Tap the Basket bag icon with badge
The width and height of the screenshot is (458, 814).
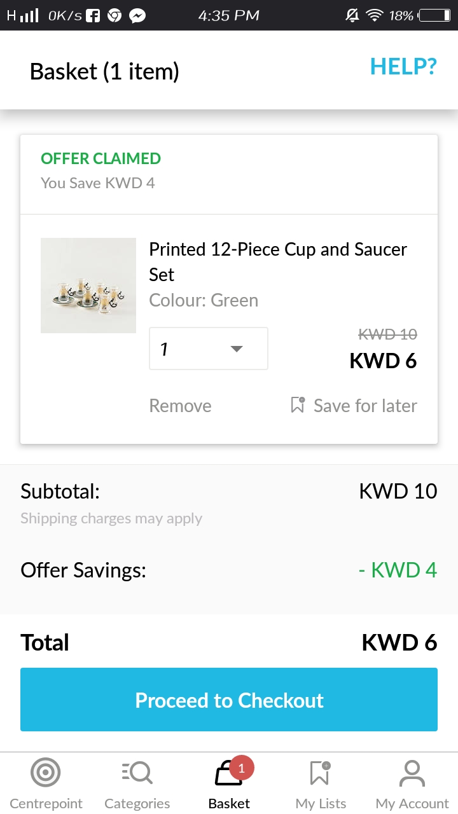click(x=229, y=773)
